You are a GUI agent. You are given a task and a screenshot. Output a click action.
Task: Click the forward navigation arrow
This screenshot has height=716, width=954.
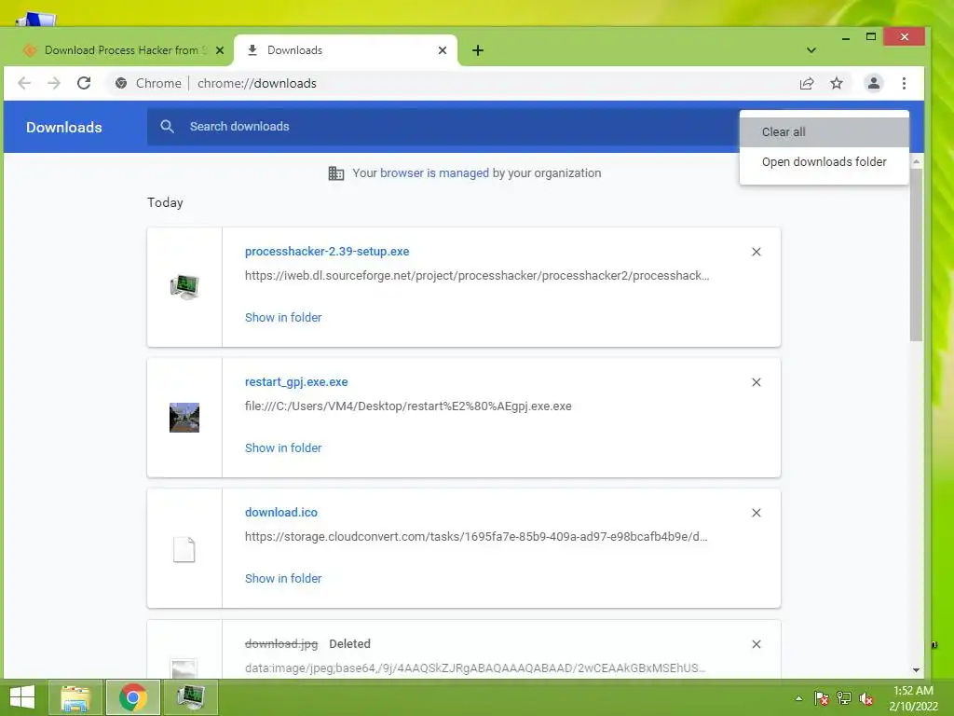click(54, 83)
